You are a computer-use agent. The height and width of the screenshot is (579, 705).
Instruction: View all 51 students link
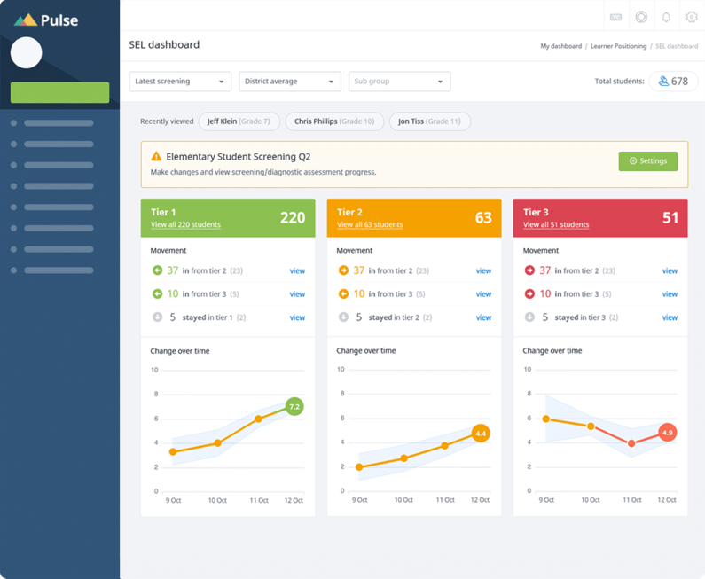556,224
